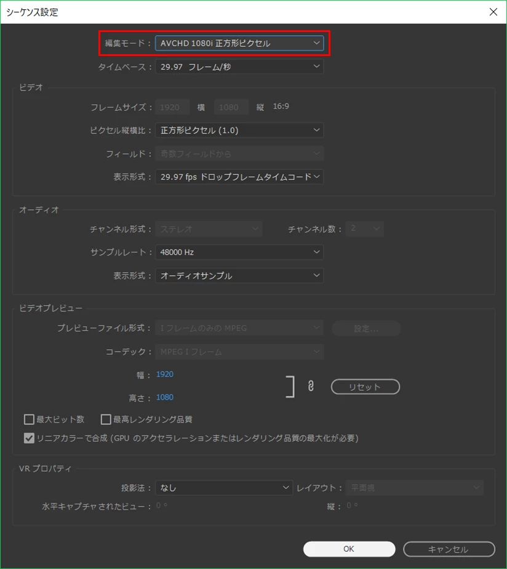The image size is (507, 569).
Task: Click the disabled コーデック dropdown
Action: (x=239, y=352)
